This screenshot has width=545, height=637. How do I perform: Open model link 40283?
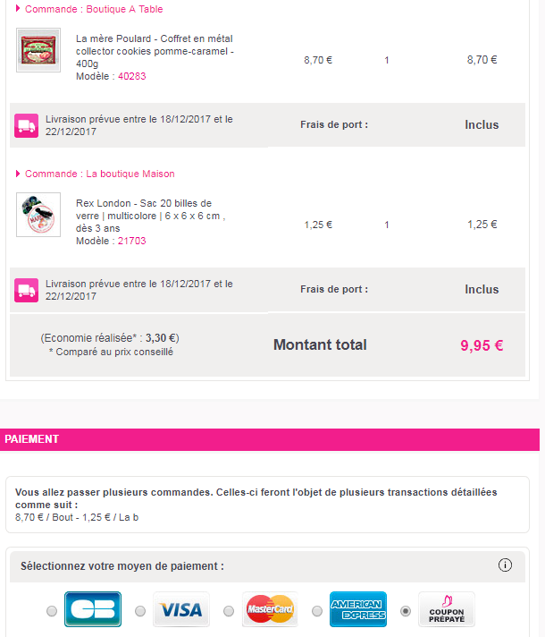(132, 76)
